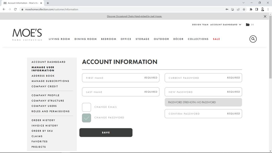Open the Décor menu
Image resolution: width=272 pixels, height=153 pixels.
pyautogui.click(x=178, y=39)
